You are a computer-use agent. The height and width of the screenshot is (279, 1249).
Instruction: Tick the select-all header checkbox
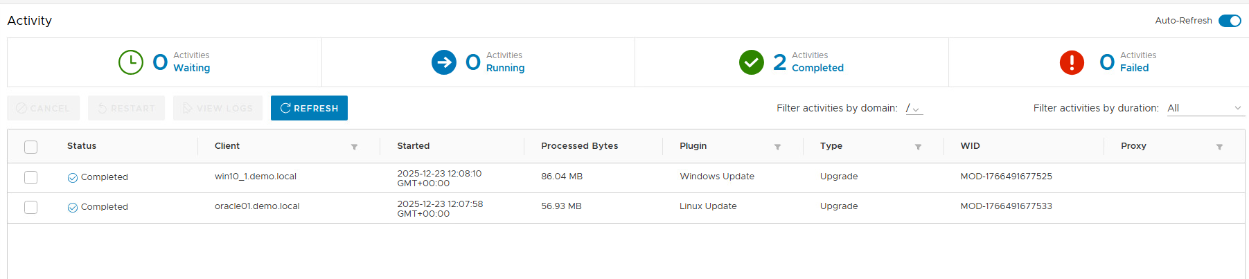click(x=30, y=147)
